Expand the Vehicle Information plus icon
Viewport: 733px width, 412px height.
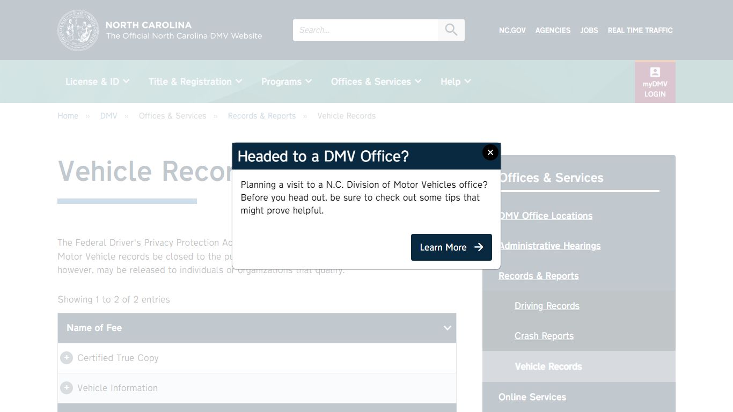[67, 388]
